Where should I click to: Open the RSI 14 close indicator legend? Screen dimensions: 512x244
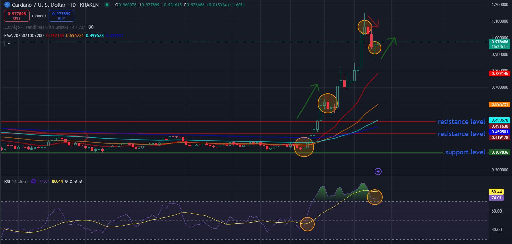16,181
